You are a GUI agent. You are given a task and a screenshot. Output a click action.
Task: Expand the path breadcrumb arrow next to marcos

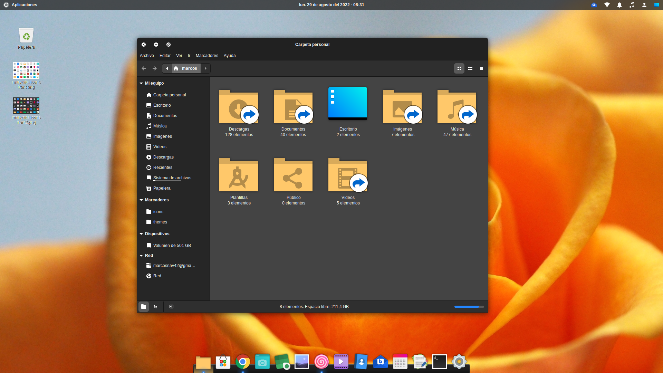tap(205, 68)
